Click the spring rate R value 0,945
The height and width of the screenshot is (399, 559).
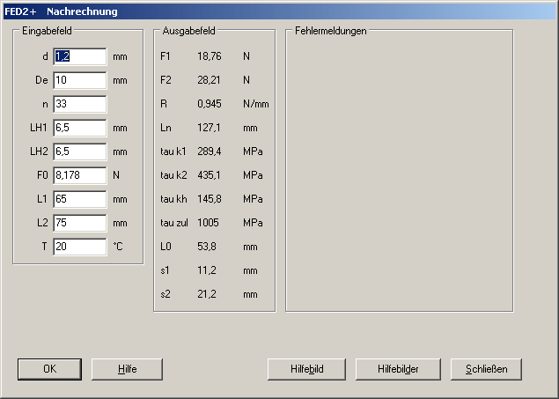click(x=210, y=104)
